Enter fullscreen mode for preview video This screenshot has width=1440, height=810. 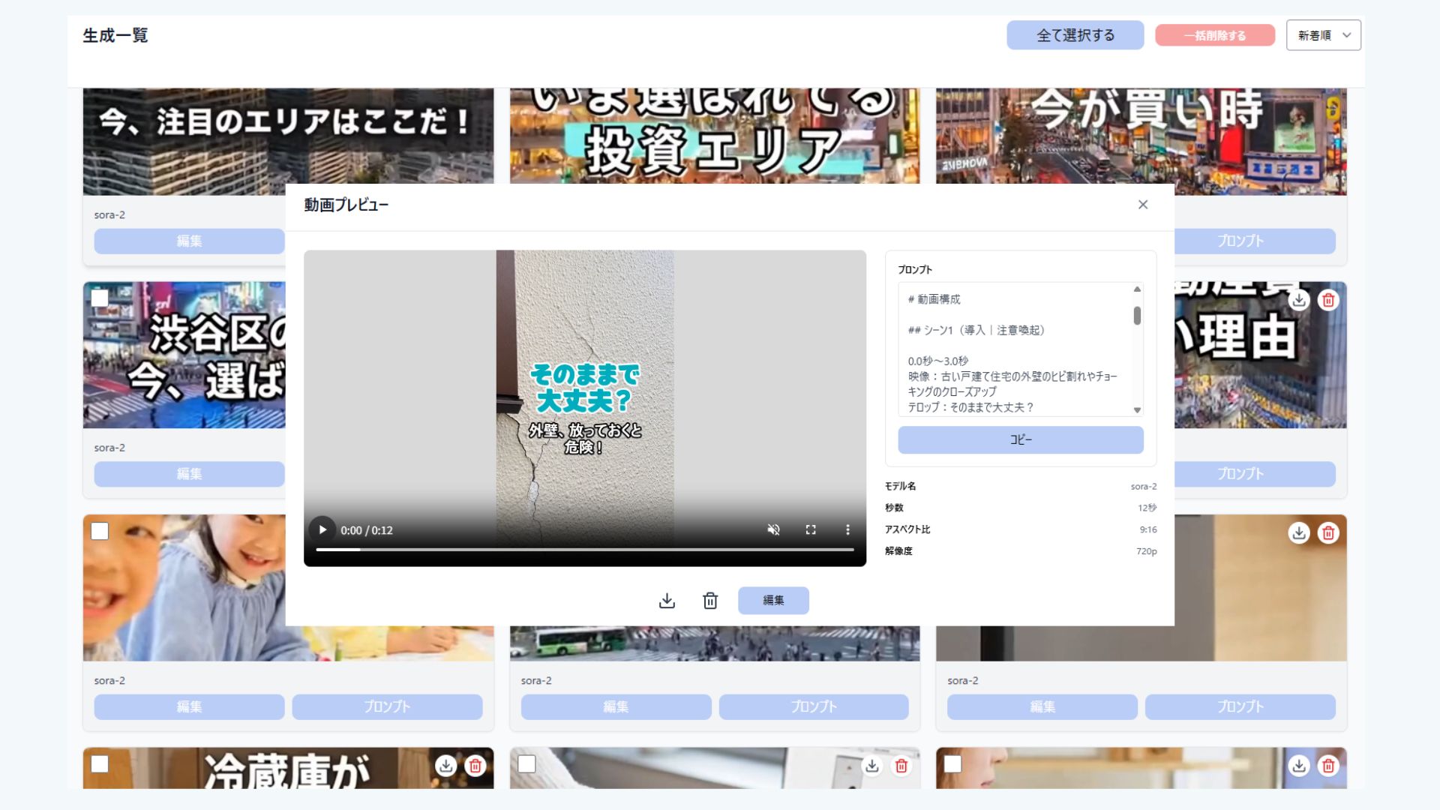point(811,529)
